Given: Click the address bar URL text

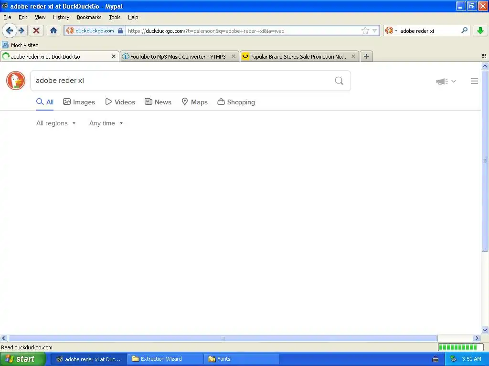Looking at the screenshot, I should pyautogui.click(x=206, y=31).
